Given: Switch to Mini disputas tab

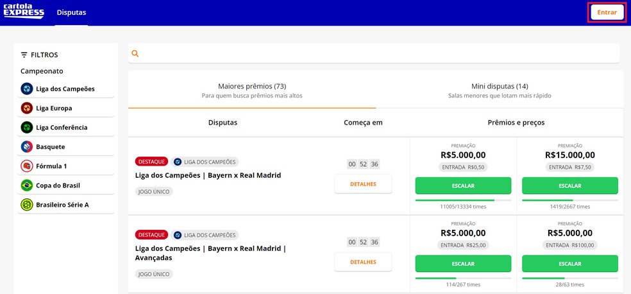Looking at the screenshot, I should click(x=500, y=91).
